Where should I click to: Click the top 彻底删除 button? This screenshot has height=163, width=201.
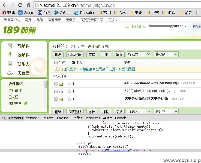tap(75, 54)
